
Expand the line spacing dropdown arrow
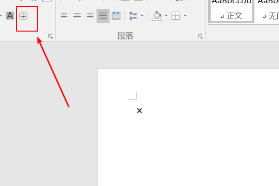coord(142,16)
